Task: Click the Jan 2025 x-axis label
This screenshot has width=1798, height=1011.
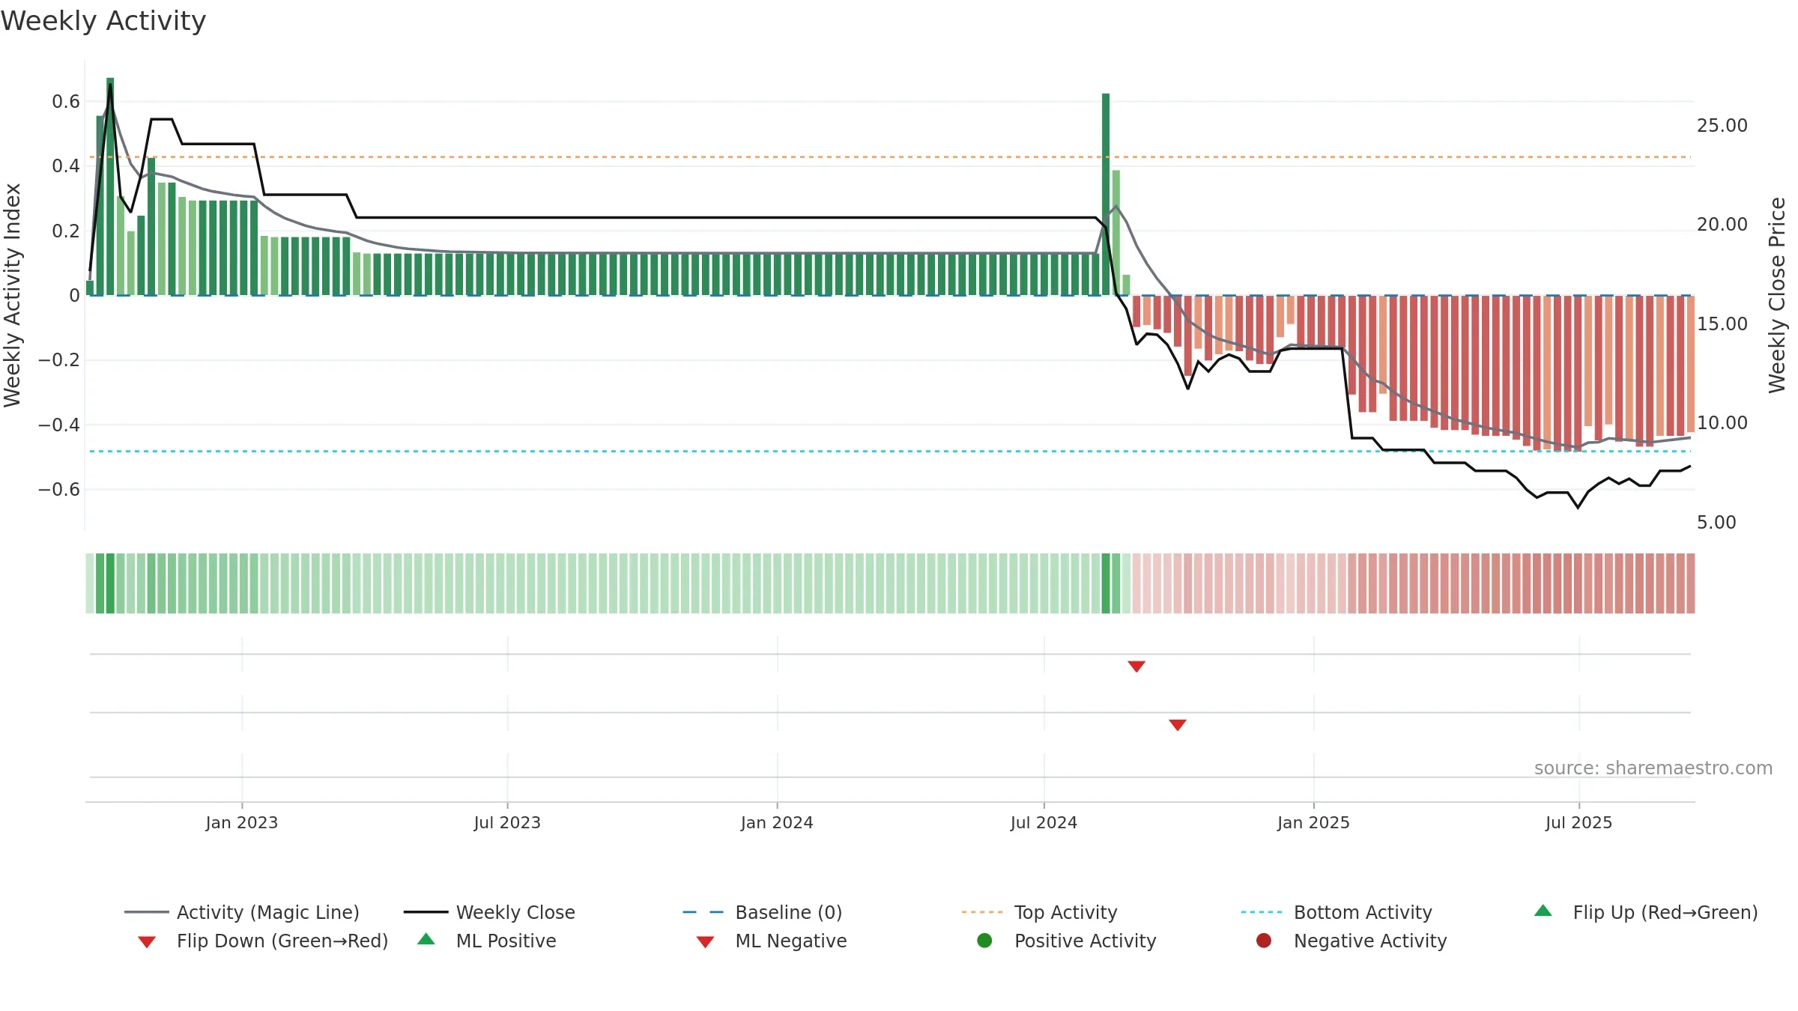Action: tap(1313, 823)
